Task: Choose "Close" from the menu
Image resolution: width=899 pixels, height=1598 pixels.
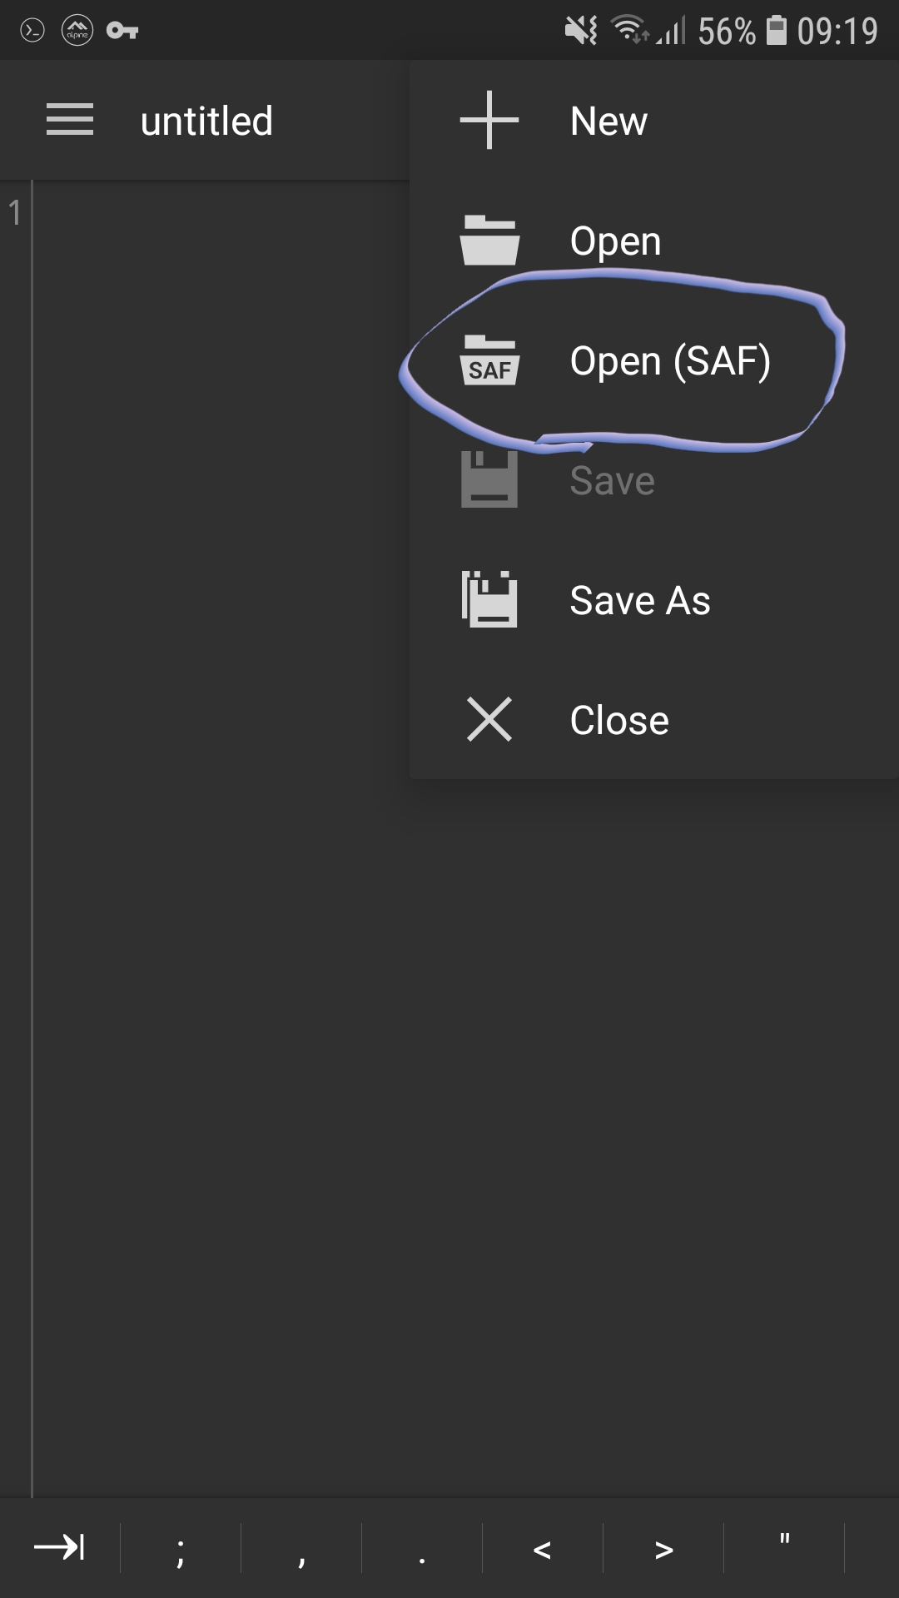Action: click(x=618, y=719)
